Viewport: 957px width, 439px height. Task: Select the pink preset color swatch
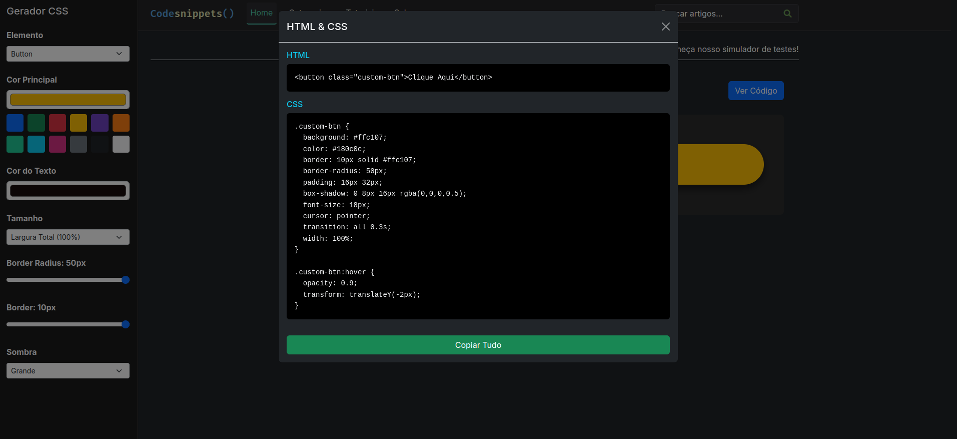point(58,144)
